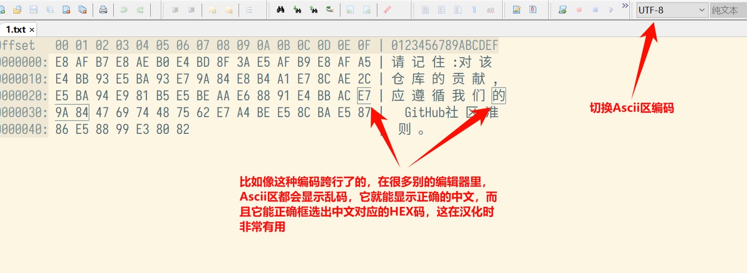Redo the last undone edit
The image size is (747, 273).
click(140, 9)
